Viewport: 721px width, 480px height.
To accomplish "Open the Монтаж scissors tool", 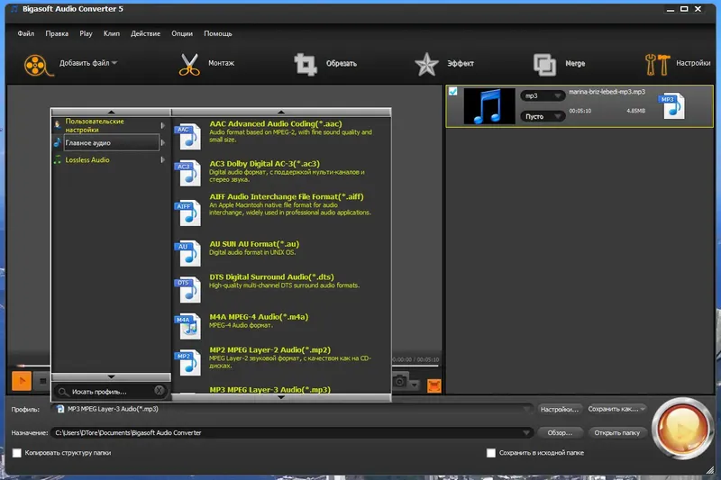I will pyautogui.click(x=189, y=64).
